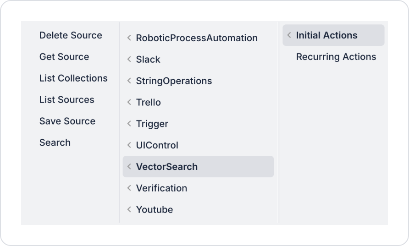The image size is (409, 246).
Task: Choose Get Source from the list
Action: tap(64, 57)
